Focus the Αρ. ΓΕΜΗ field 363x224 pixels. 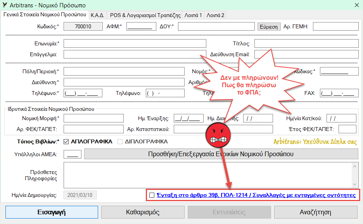coord(336,26)
